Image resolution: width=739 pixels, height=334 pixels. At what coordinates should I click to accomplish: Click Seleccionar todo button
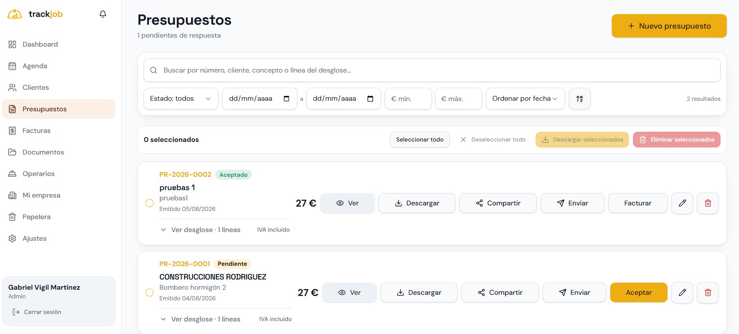pyautogui.click(x=420, y=140)
